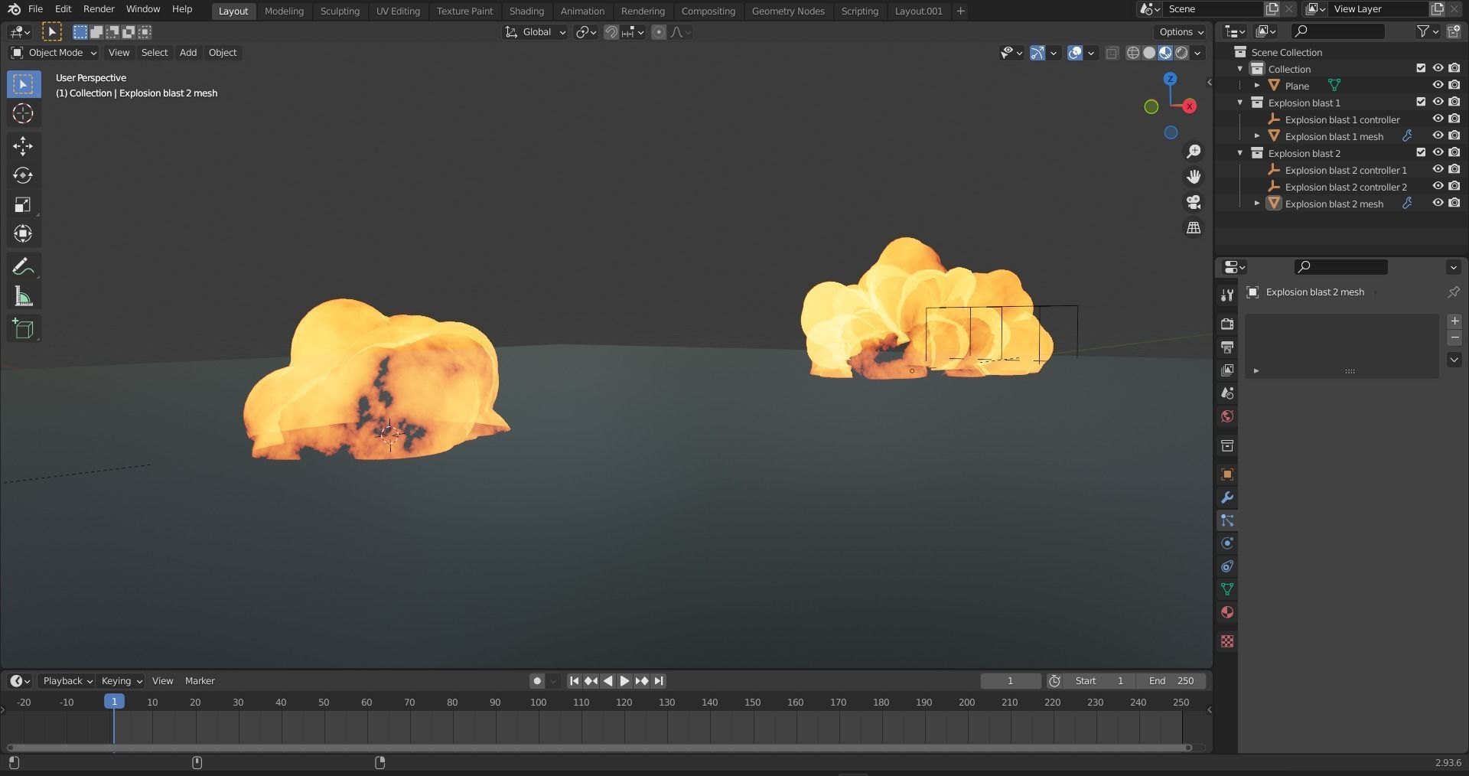Screen dimensions: 1469x776
Task: Switch viewport to camera view
Action: tap(1193, 202)
